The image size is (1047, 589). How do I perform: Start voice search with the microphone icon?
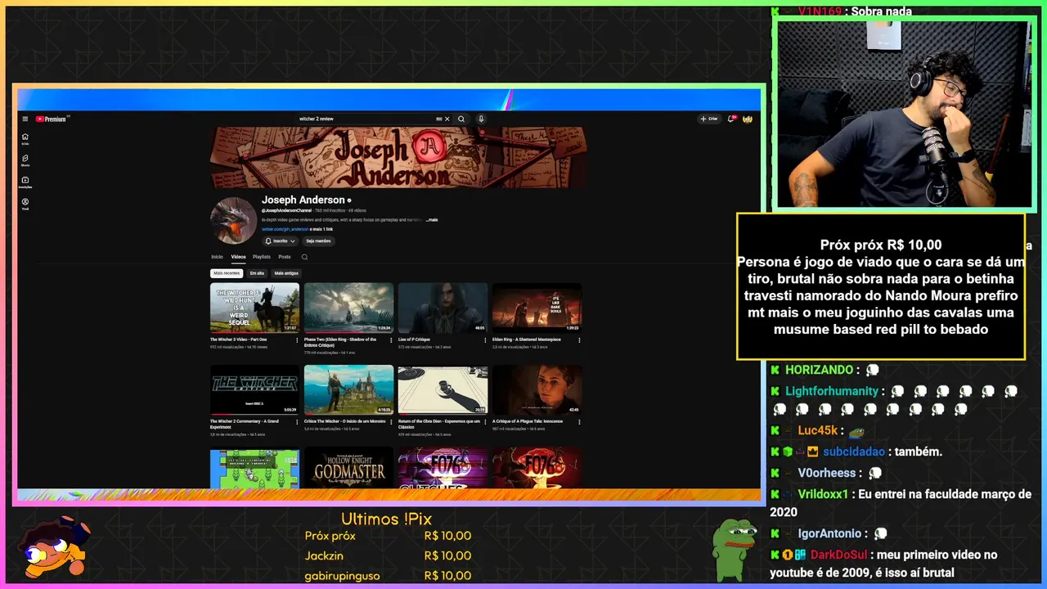(481, 119)
